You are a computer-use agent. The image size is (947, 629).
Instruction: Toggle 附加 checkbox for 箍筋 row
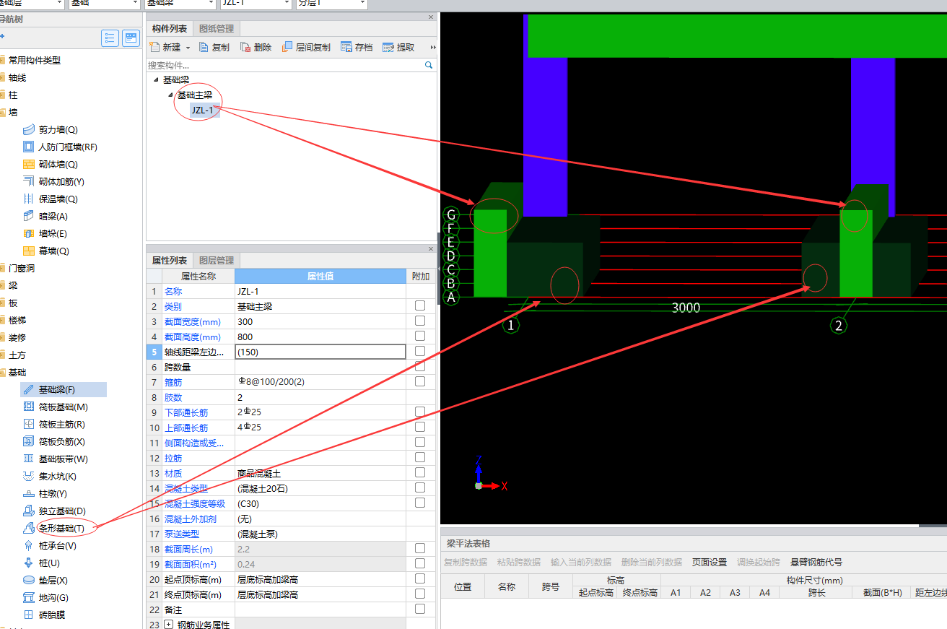[x=420, y=382]
